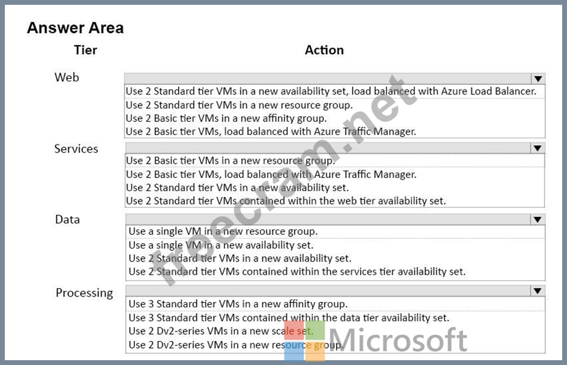567x365 pixels.
Task: Select 3 Standard tier VMs in new affinity group
Action: click(x=238, y=304)
